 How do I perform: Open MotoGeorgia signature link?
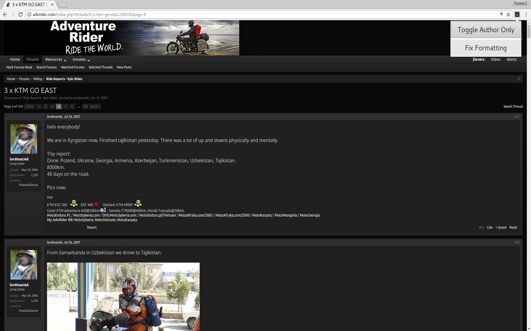coord(310,216)
